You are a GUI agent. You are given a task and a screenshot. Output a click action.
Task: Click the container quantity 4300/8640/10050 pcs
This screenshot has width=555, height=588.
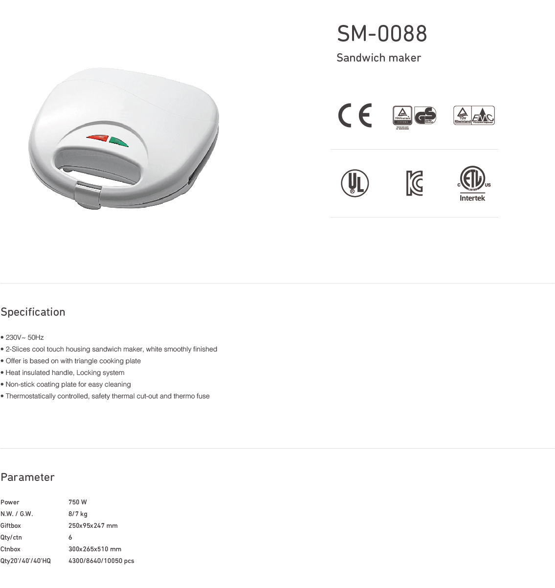(x=101, y=561)
